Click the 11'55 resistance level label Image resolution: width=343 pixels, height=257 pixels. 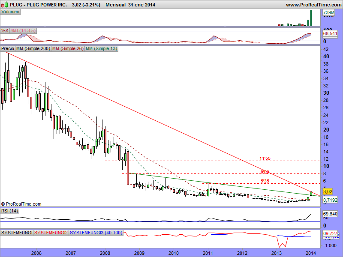[265, 158]
